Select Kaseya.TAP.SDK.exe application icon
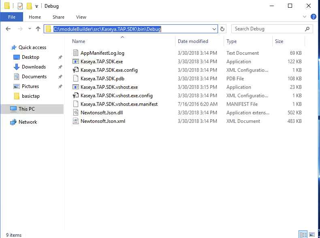This screenshot has width=320, height=238. point(76,62)
